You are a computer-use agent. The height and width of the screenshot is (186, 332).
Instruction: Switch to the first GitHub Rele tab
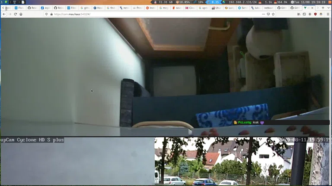click(32, 8)
